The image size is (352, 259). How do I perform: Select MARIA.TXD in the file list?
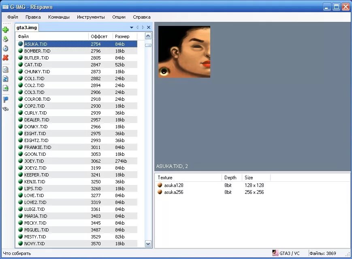77,216
